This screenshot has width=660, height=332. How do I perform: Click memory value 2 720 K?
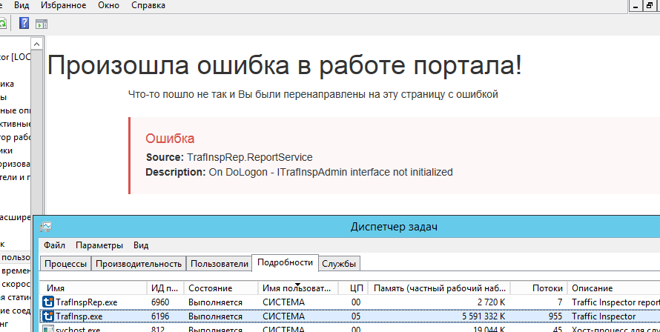click(491, 302)
